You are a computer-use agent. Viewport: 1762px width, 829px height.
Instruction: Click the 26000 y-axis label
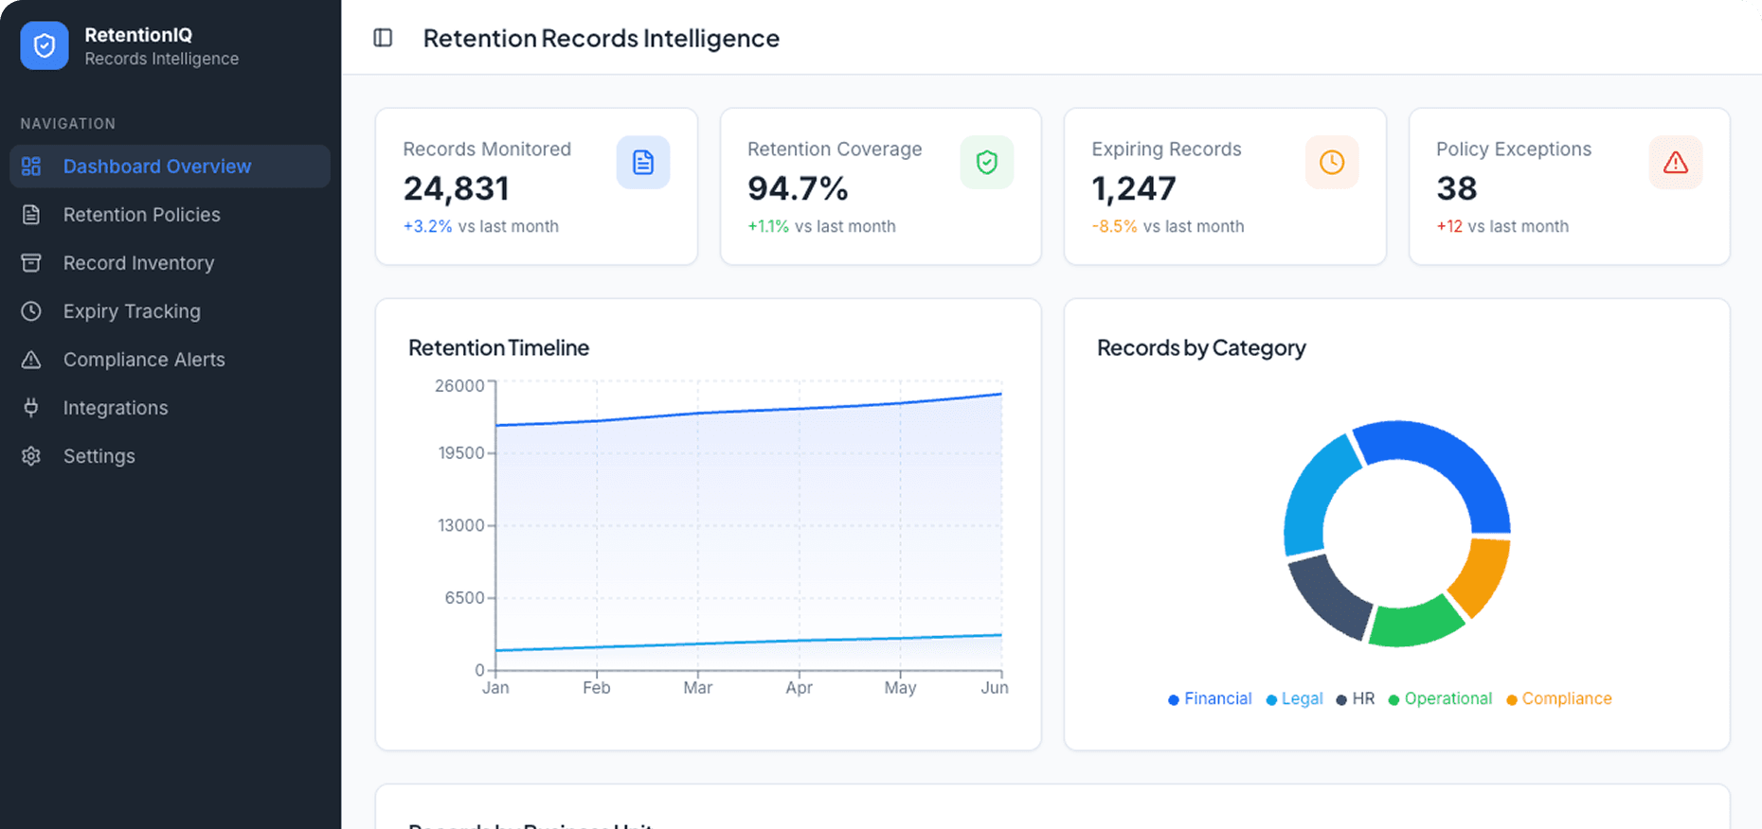[459, 386]
